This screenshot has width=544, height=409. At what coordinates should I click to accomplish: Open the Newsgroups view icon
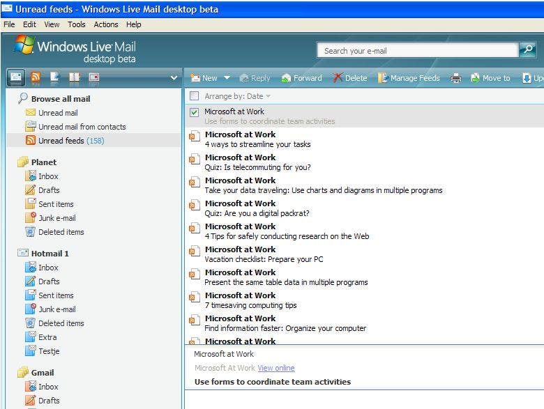(x=55, y=77)
